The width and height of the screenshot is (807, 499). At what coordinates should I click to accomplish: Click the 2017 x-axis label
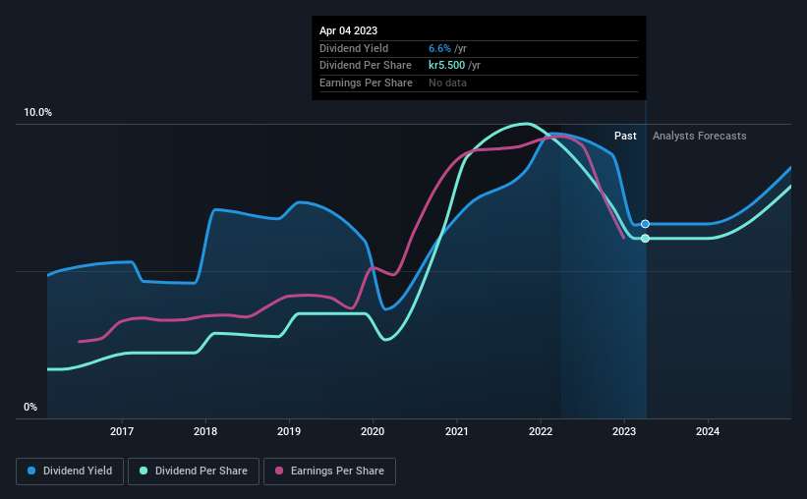click(x=122, y=431)
